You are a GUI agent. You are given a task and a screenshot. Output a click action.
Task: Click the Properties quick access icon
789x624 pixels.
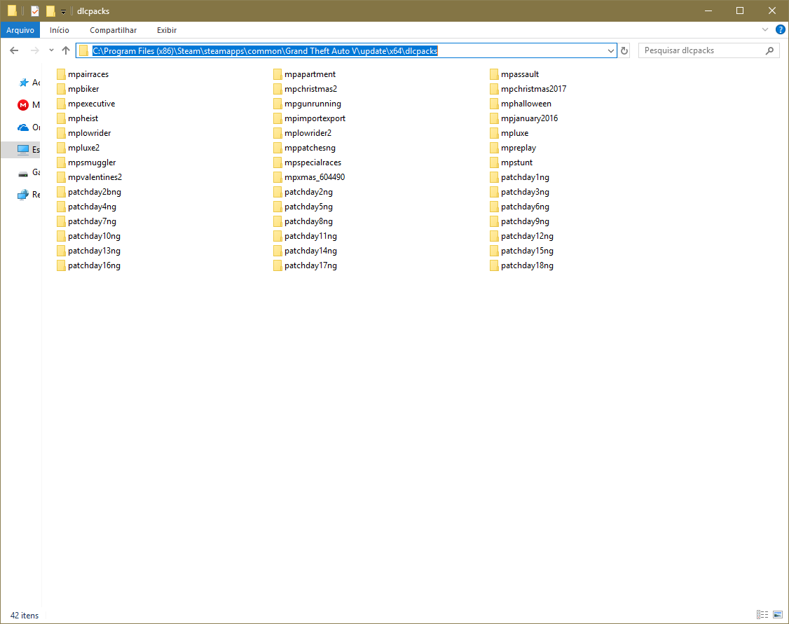click(35, 11)
